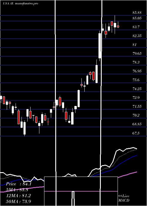The image size is (147, 206).
Task: Click the last red candlestick near 83.7
Action: coord(118,26)
